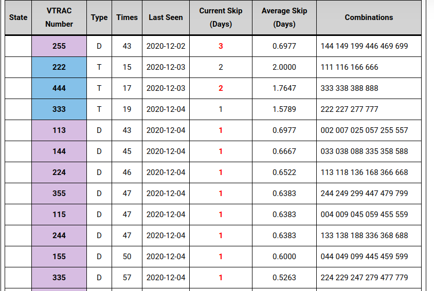Click combinations 133 138 188 336 368 688
434x291 pixels.
(x=364, y=235)
